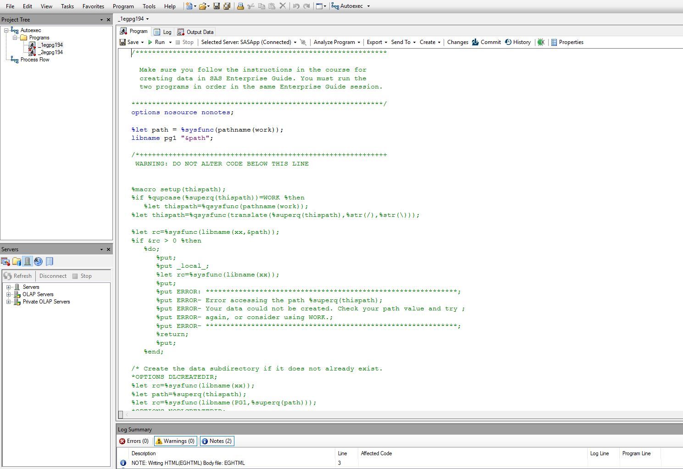Select the server folders view icon in Servers panel
This screenshot has height=469, width=683.
tap(17, 261)
